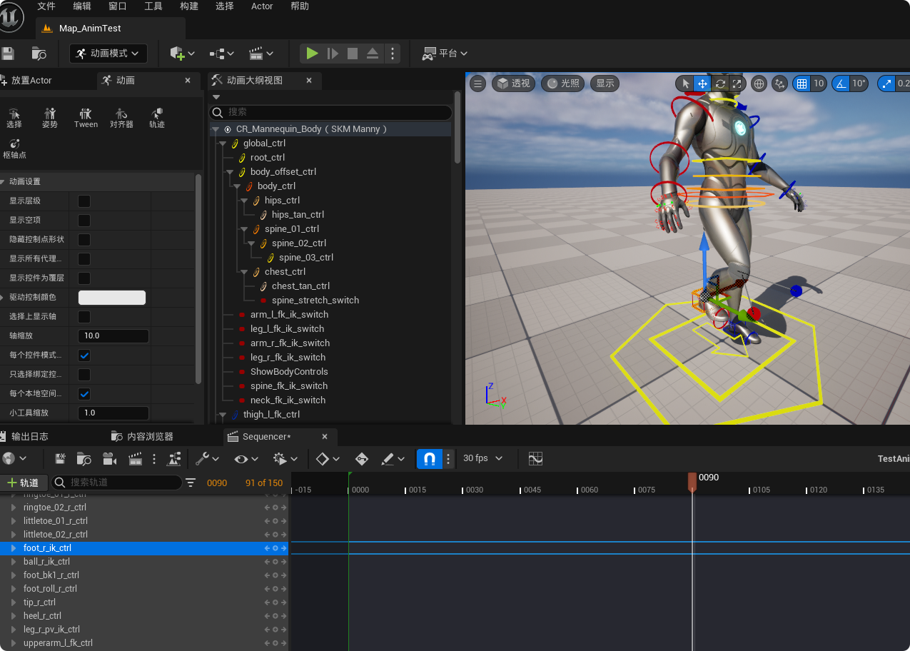The image size is (910, 651).
Task: Toggle rotation snap angle icon
Action: [841, 84]
